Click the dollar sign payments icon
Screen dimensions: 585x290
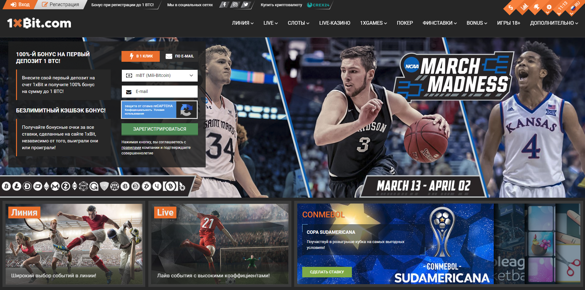click(511, 7)
